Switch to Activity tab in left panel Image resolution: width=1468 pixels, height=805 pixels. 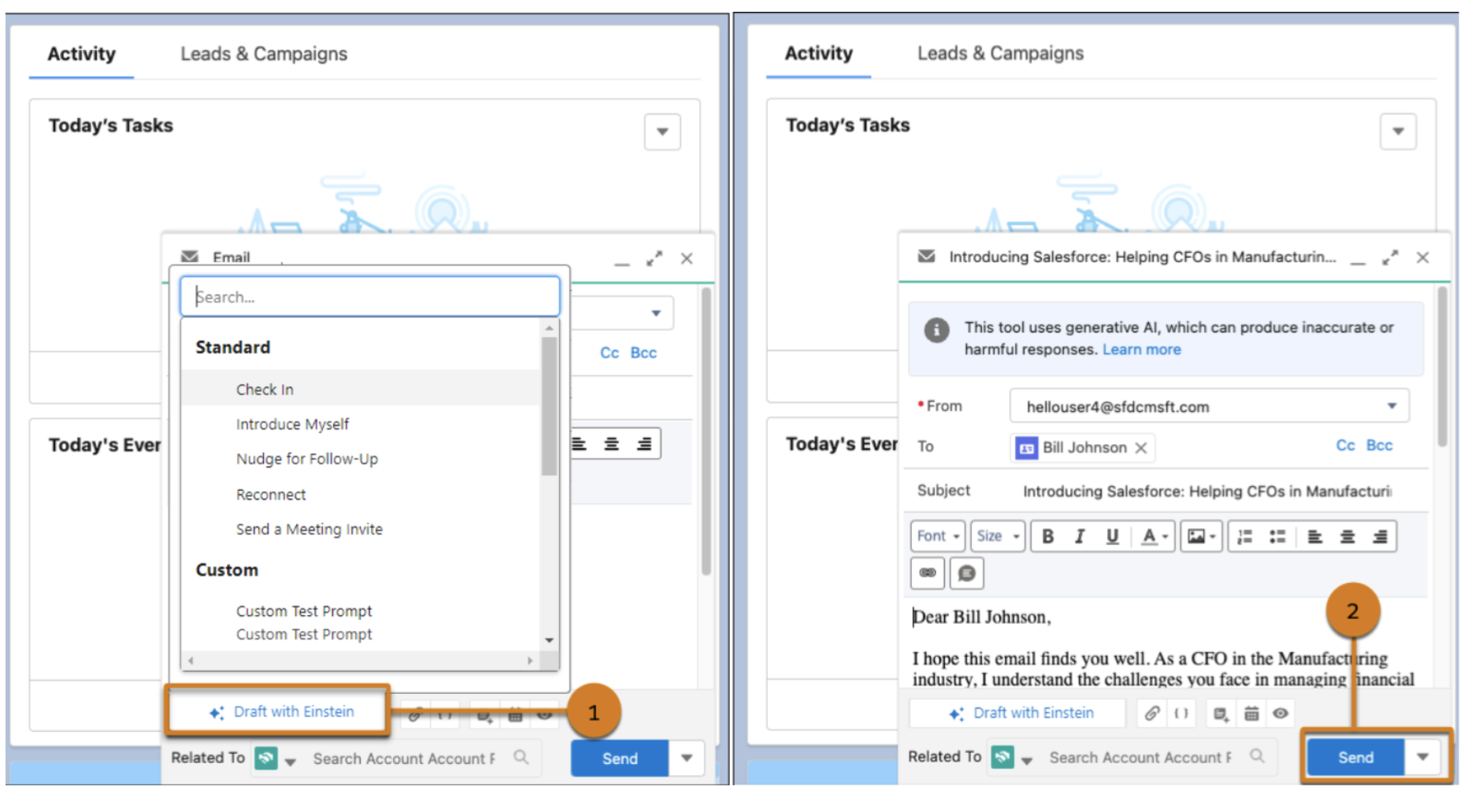(81, 54)
